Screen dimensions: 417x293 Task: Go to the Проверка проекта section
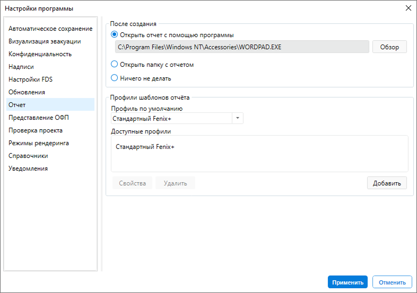tap(50, 130)
